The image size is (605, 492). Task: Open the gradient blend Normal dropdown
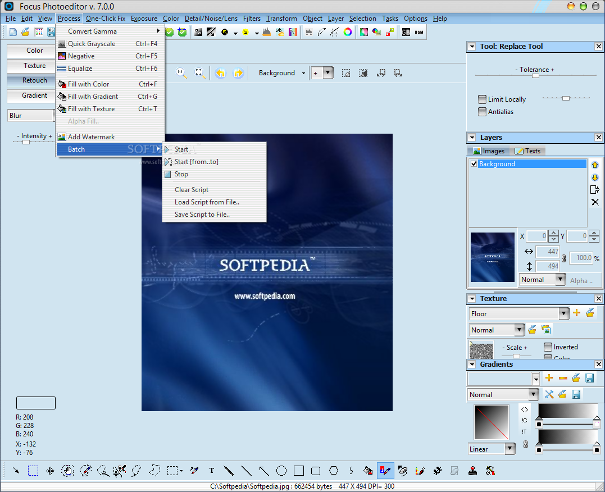533,394
